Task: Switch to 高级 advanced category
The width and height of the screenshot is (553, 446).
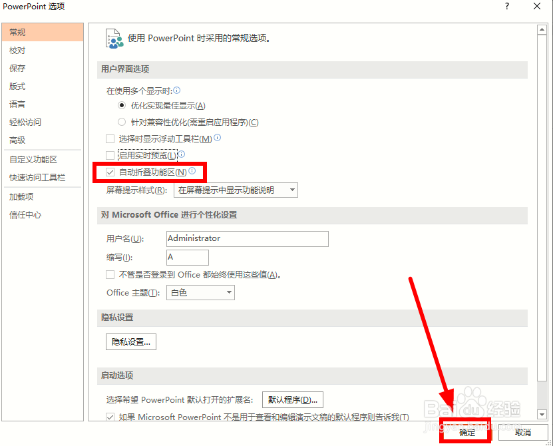Action: pyautogui.click(x=43, y=140)
